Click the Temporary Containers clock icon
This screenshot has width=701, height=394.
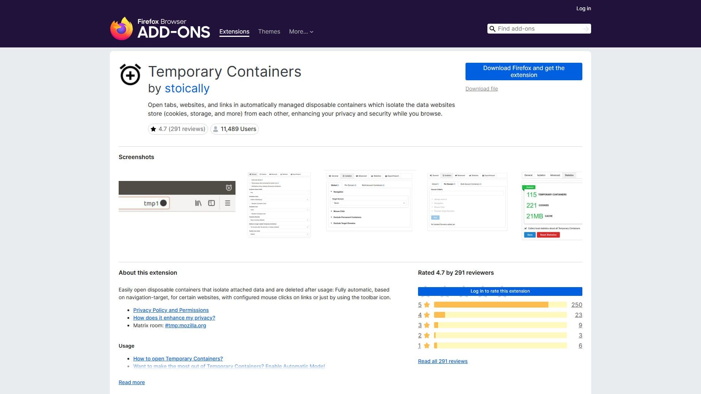pos(130,74)
